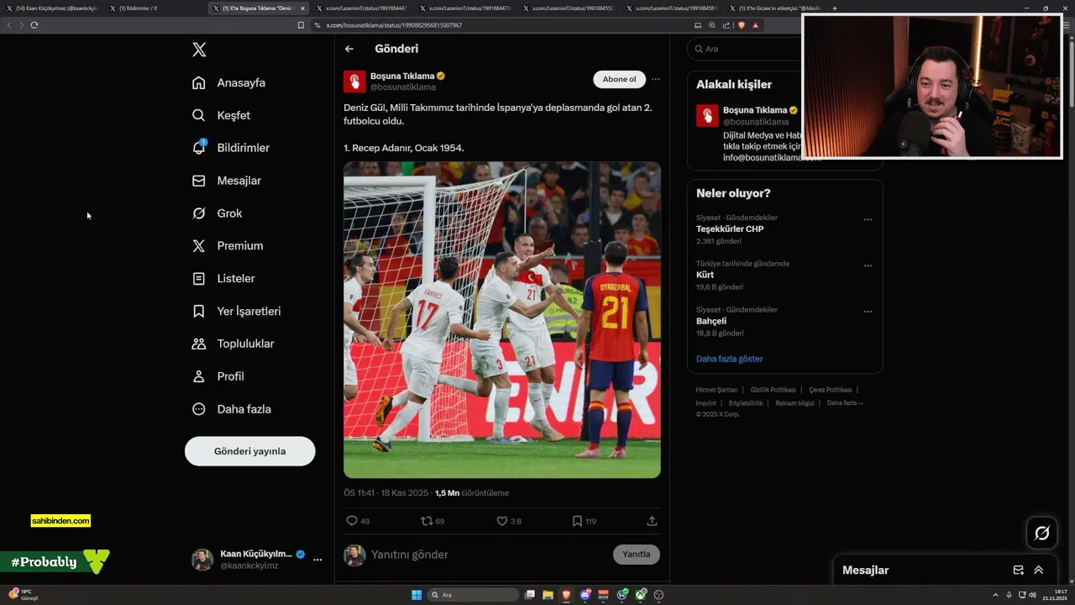Switch to the Kaan Küçükyılmaz browser tab
Viewport: 1075px width, 605px height.
click(51, 8)
